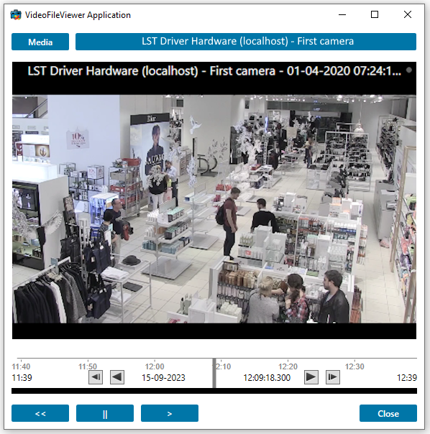
Task: Minimize the VideoFileViewer window
Action: click(342, 14)
